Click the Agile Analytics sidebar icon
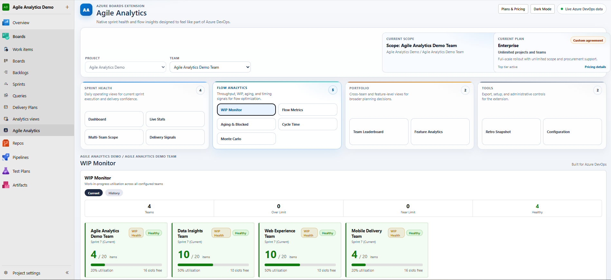611x280 pixels. coord(6,130)
